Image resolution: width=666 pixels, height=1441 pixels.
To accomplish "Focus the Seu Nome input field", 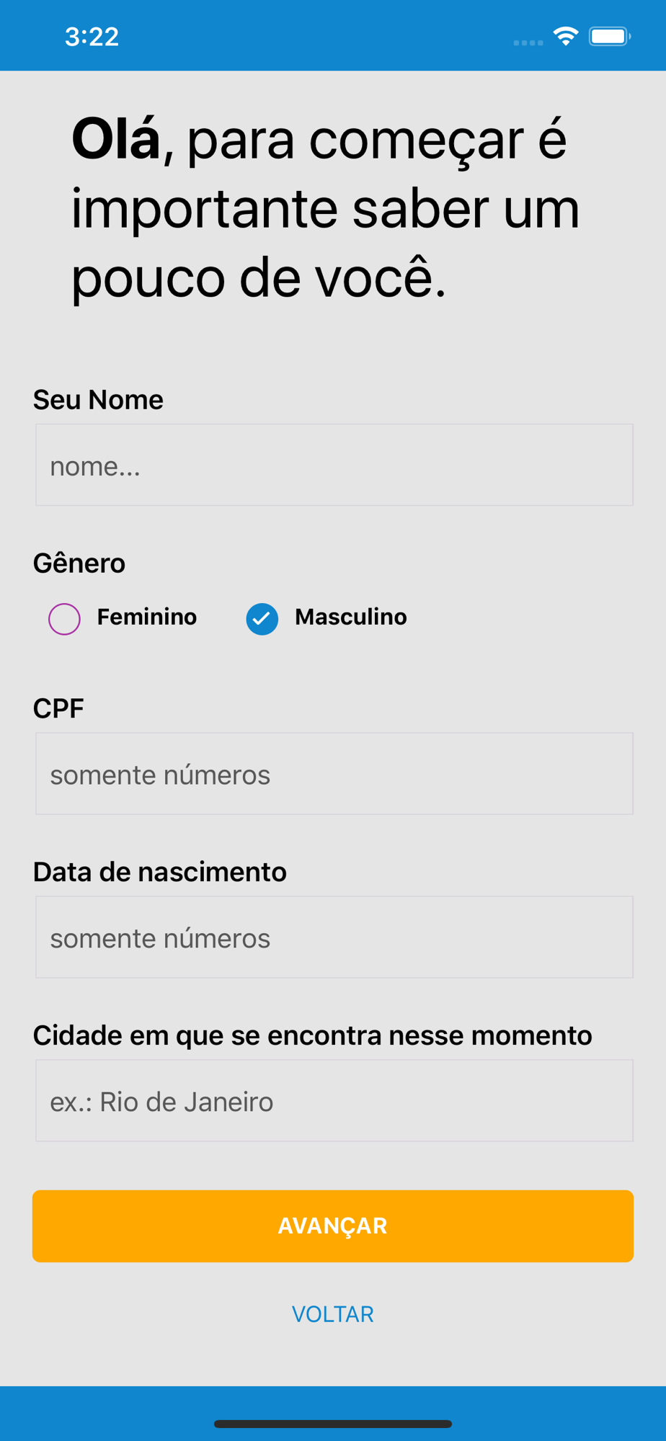I will (334, 465).
